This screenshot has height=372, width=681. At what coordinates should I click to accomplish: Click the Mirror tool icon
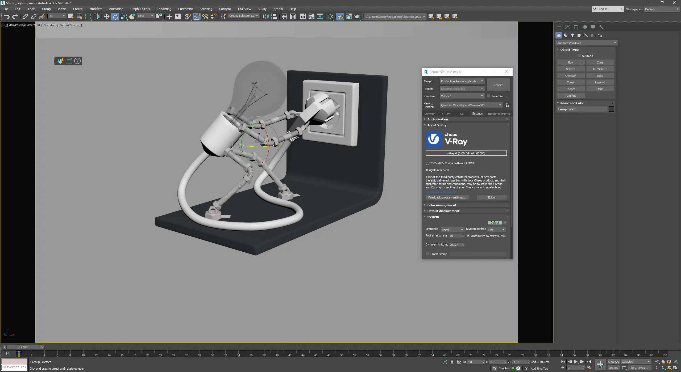(265, 16)
